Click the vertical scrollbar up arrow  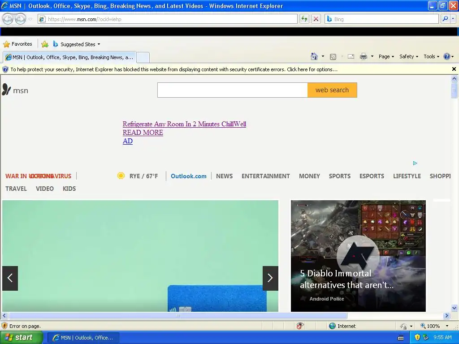tap(455, 78)
